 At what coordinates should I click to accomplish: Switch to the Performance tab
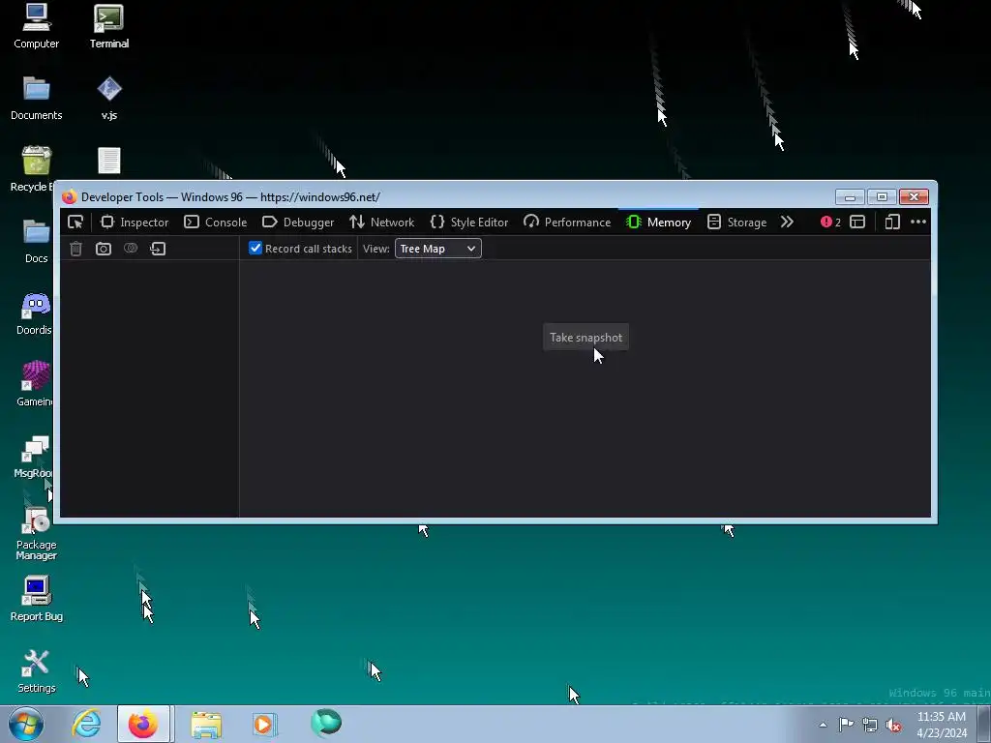tap(567, 223)
